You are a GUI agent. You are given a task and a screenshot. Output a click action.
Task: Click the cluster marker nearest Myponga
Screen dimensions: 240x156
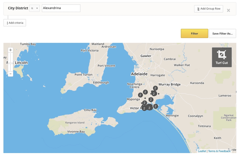coord(140,95)
